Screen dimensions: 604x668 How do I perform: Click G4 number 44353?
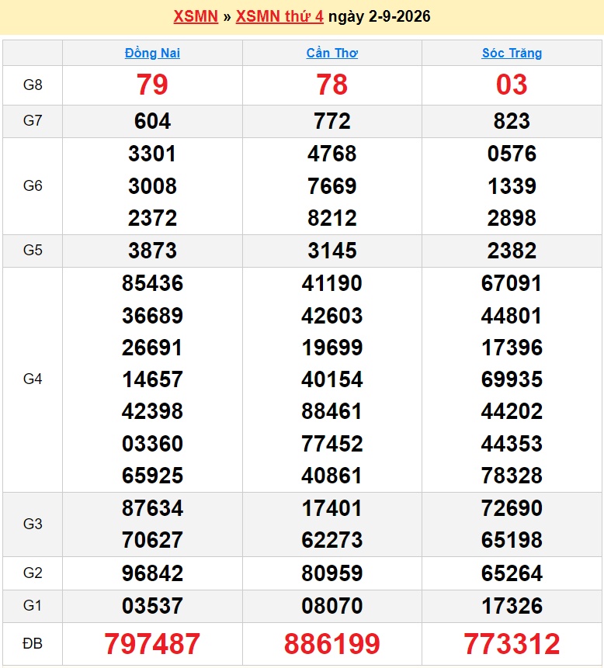coord(512,444)
